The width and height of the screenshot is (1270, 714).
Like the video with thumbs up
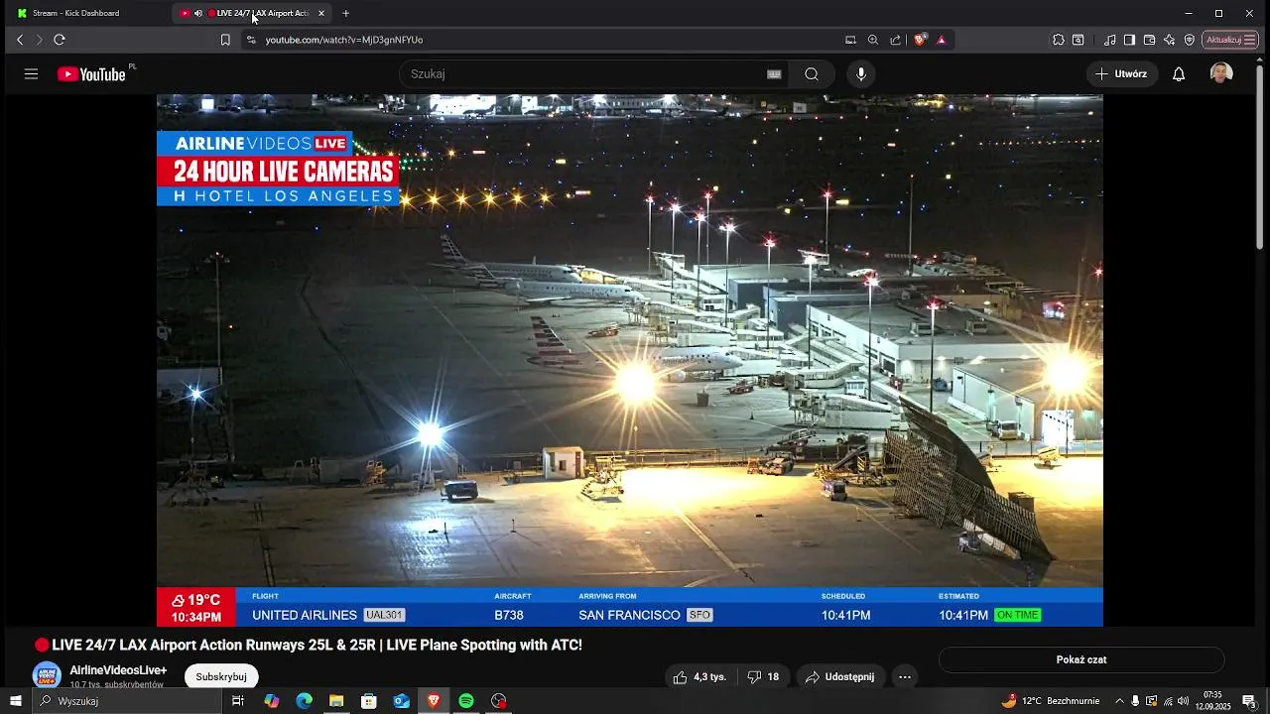coord(699,677)
